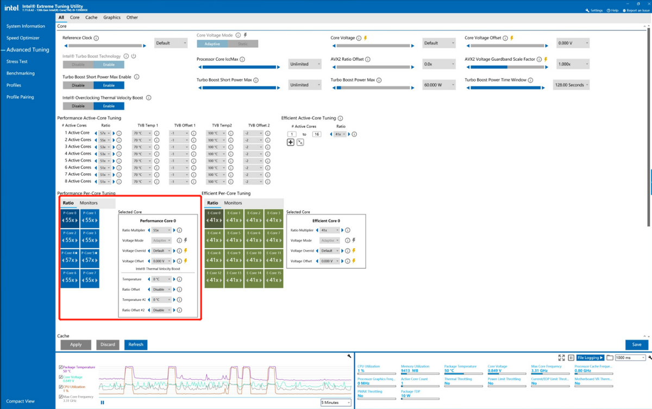Click the Turbo Boost Power Max slider
The width and height of the screenshot is (652, 409).
tap(372, 87)
